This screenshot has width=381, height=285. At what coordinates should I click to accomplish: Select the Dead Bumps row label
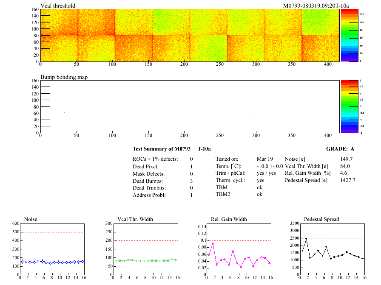click(x=147, y=181)
